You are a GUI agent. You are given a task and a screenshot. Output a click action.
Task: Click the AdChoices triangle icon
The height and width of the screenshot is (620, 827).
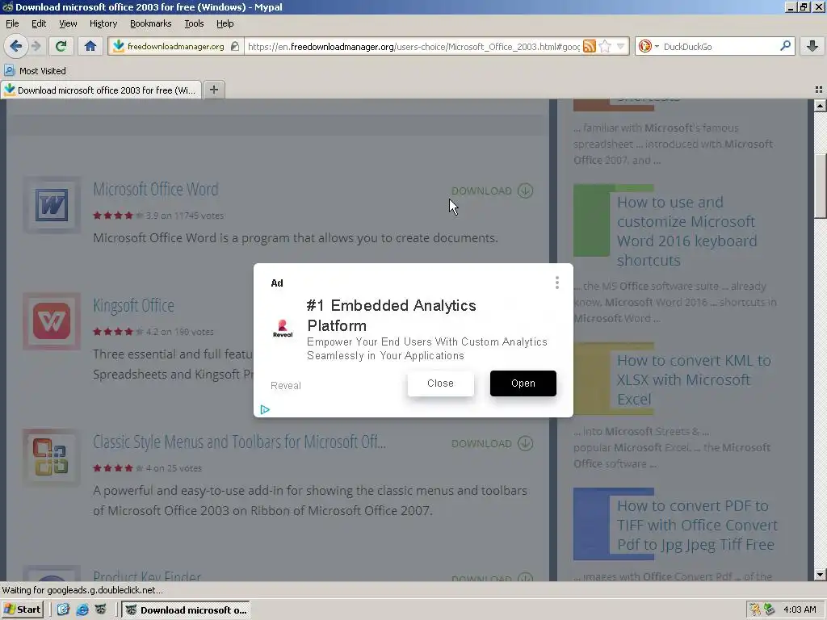(x=265, y=409)
